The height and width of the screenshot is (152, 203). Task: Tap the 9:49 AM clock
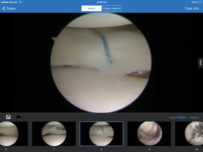tap(102, 2)
